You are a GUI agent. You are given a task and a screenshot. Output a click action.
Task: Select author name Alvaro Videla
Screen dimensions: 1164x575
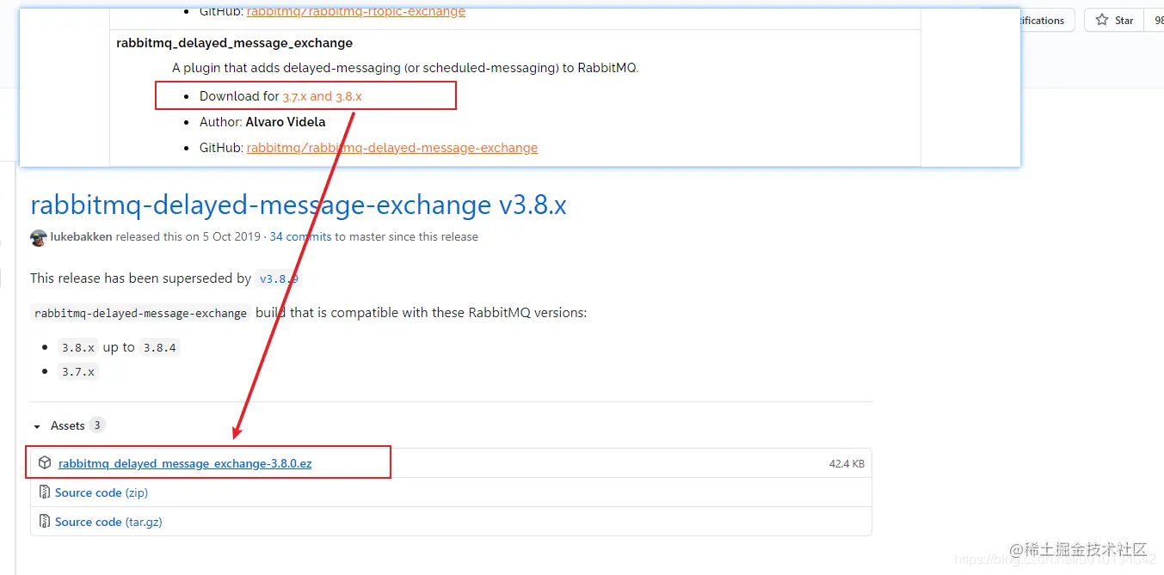click(x=286, y=122)
